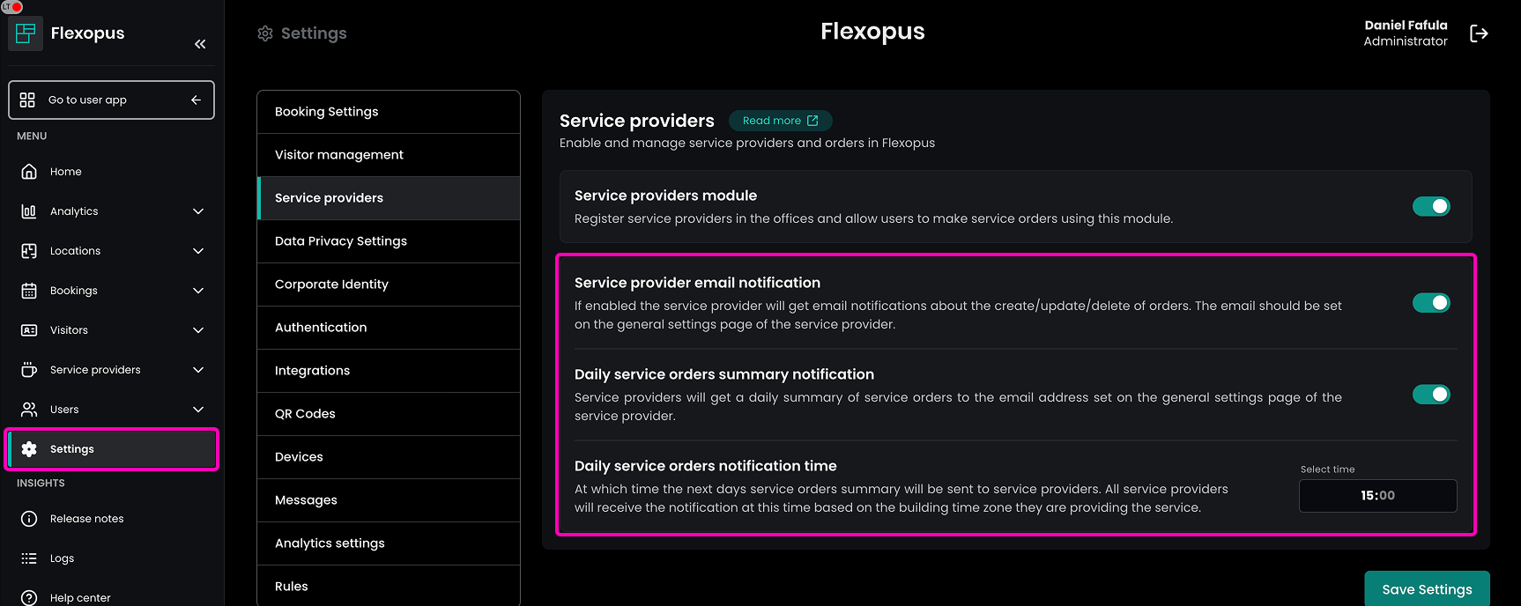The image size is (1521, 606).
Task: Open the Help center question icon
Action: tap(29, 597)
